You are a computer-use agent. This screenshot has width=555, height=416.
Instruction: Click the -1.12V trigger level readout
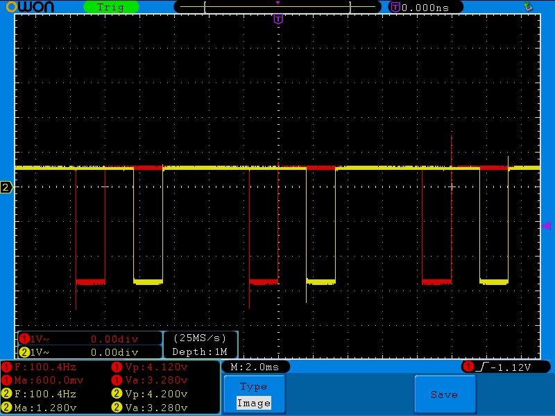pyautogui.click(x=511, y=367)
